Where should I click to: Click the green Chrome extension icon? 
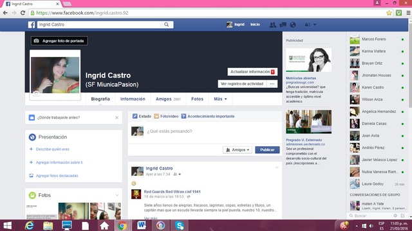[x=398, y=13]
